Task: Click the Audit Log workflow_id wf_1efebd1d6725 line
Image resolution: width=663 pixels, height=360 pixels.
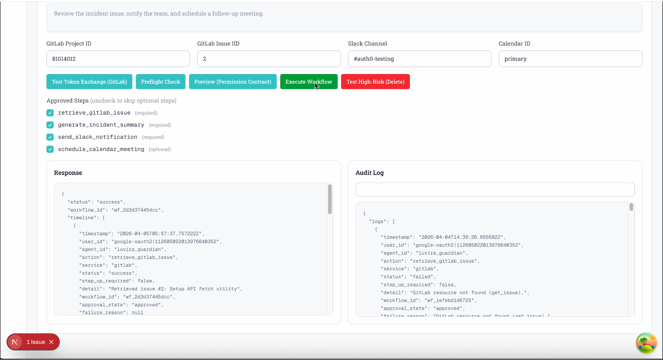Action: (429, 300)
